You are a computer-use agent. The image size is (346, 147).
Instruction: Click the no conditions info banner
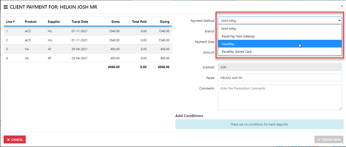click(259, 124)
